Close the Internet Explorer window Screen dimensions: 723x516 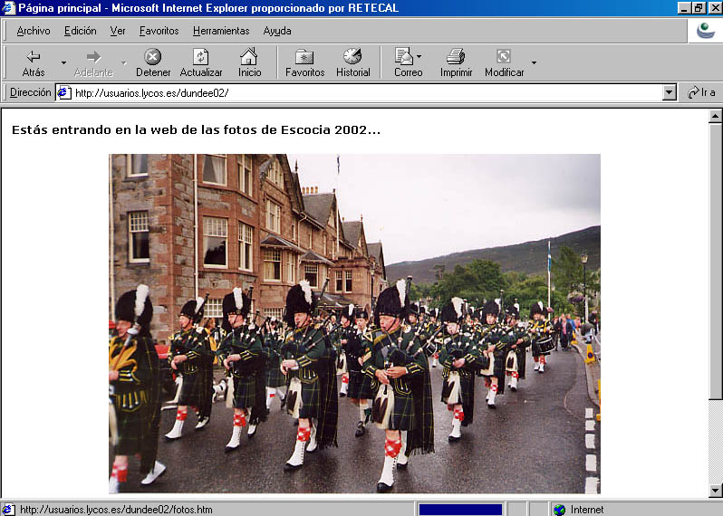(715, 8)
